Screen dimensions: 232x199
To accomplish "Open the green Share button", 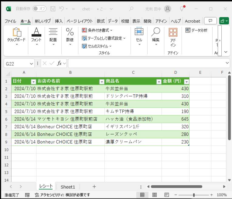I will click(224, 21).
